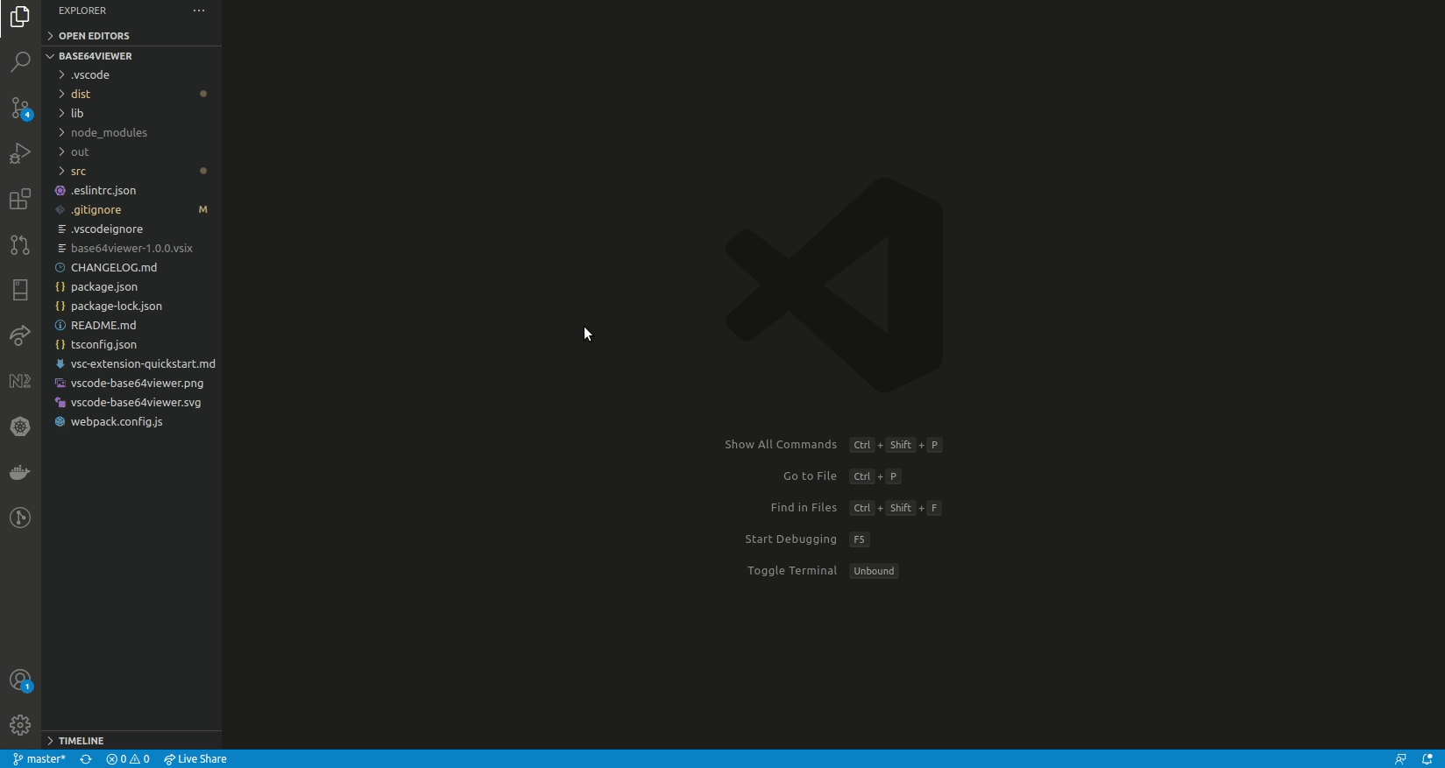Open CHANGELOG.md file
Viewport: 1445px width, 768px height.
click(x=131, y=267)
